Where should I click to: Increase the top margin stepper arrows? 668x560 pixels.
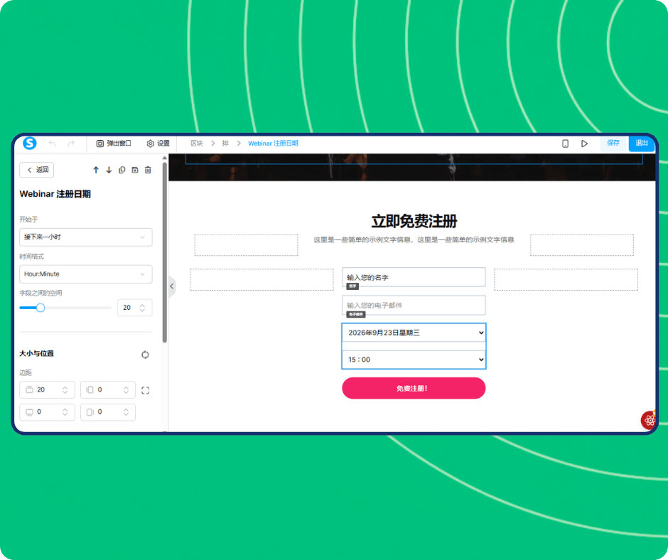tap(65, 387)
